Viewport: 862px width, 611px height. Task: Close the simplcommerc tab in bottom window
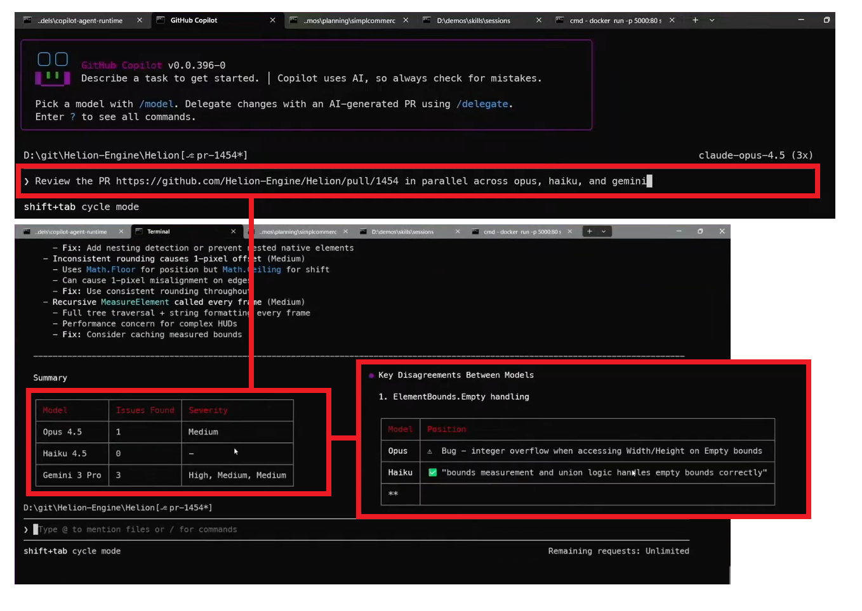click(346, 232)
